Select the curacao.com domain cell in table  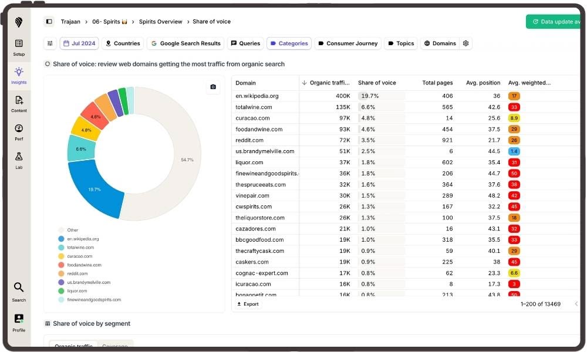pos(266,118)
